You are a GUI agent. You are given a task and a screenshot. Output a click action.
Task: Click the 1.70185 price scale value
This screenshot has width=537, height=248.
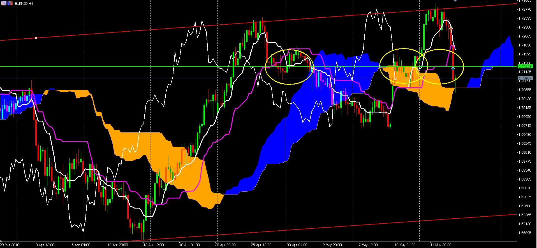[x=526, y=108]
